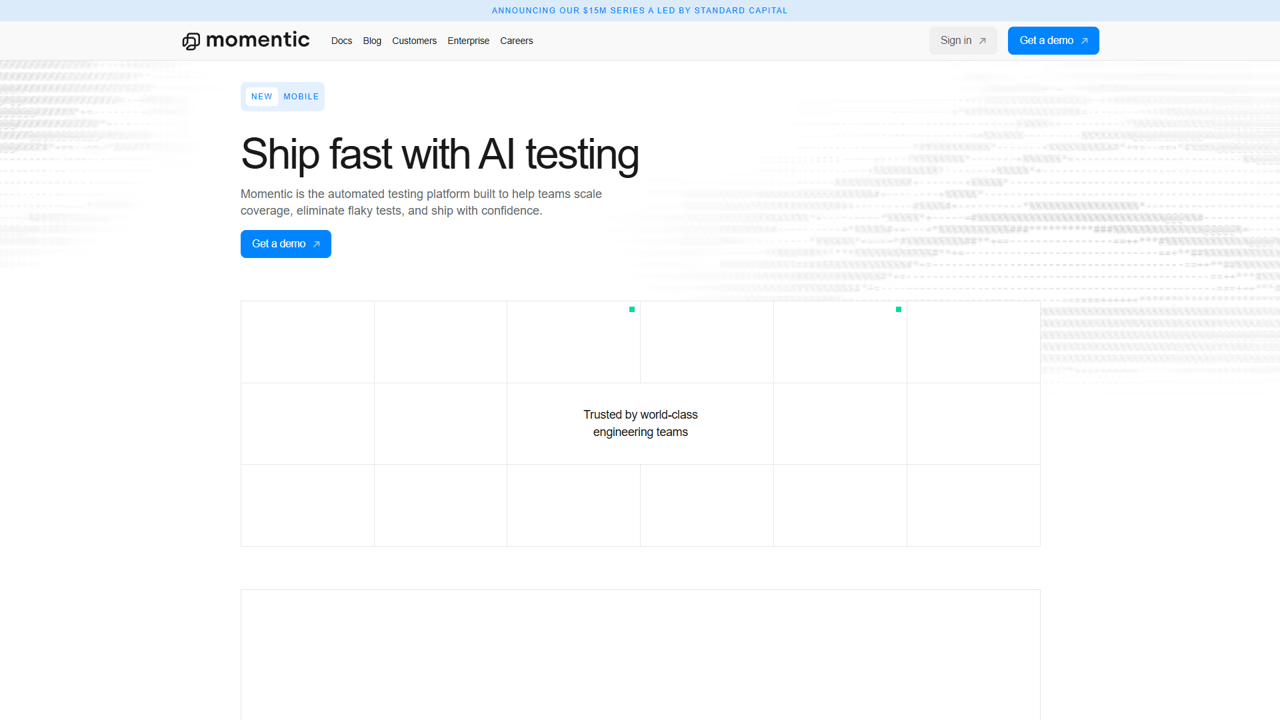Click the momentic wordmark text
The width and height of the screenshot is (1280, 720).
coord(257,41)
